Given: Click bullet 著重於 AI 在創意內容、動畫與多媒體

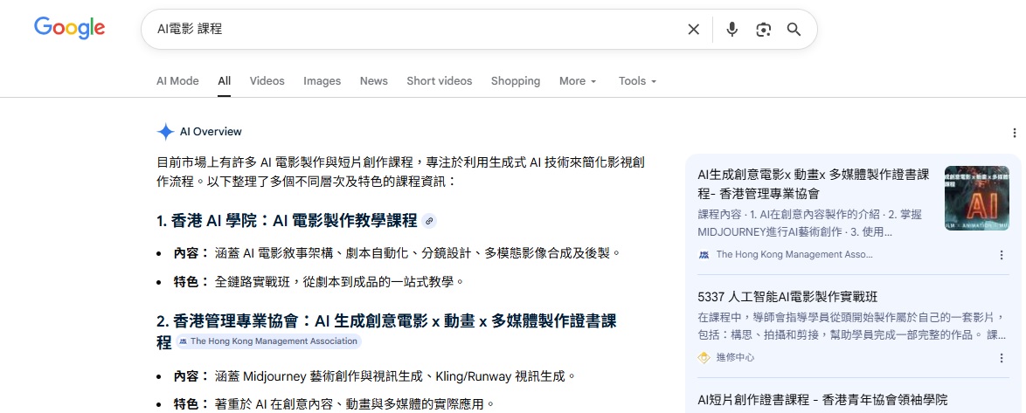Looking at the screenshot, I should (354, 404).
